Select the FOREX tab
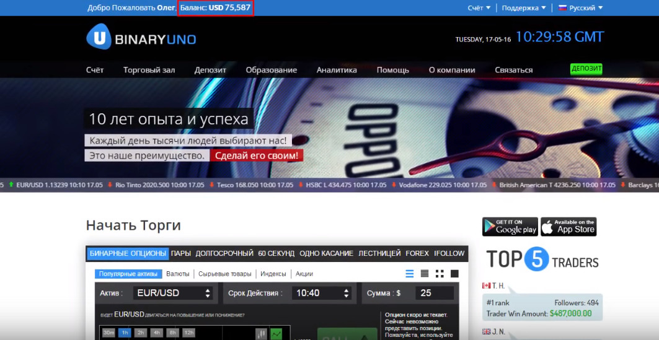 point(417,253)
